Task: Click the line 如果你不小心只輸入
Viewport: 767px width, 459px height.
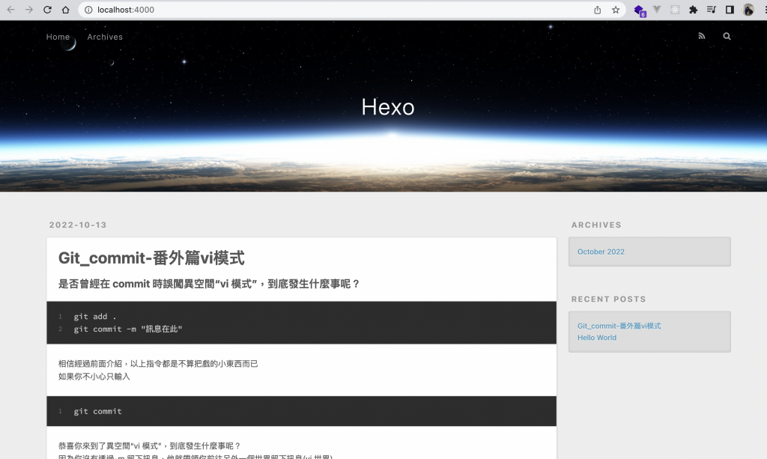Action: (94, 377)
